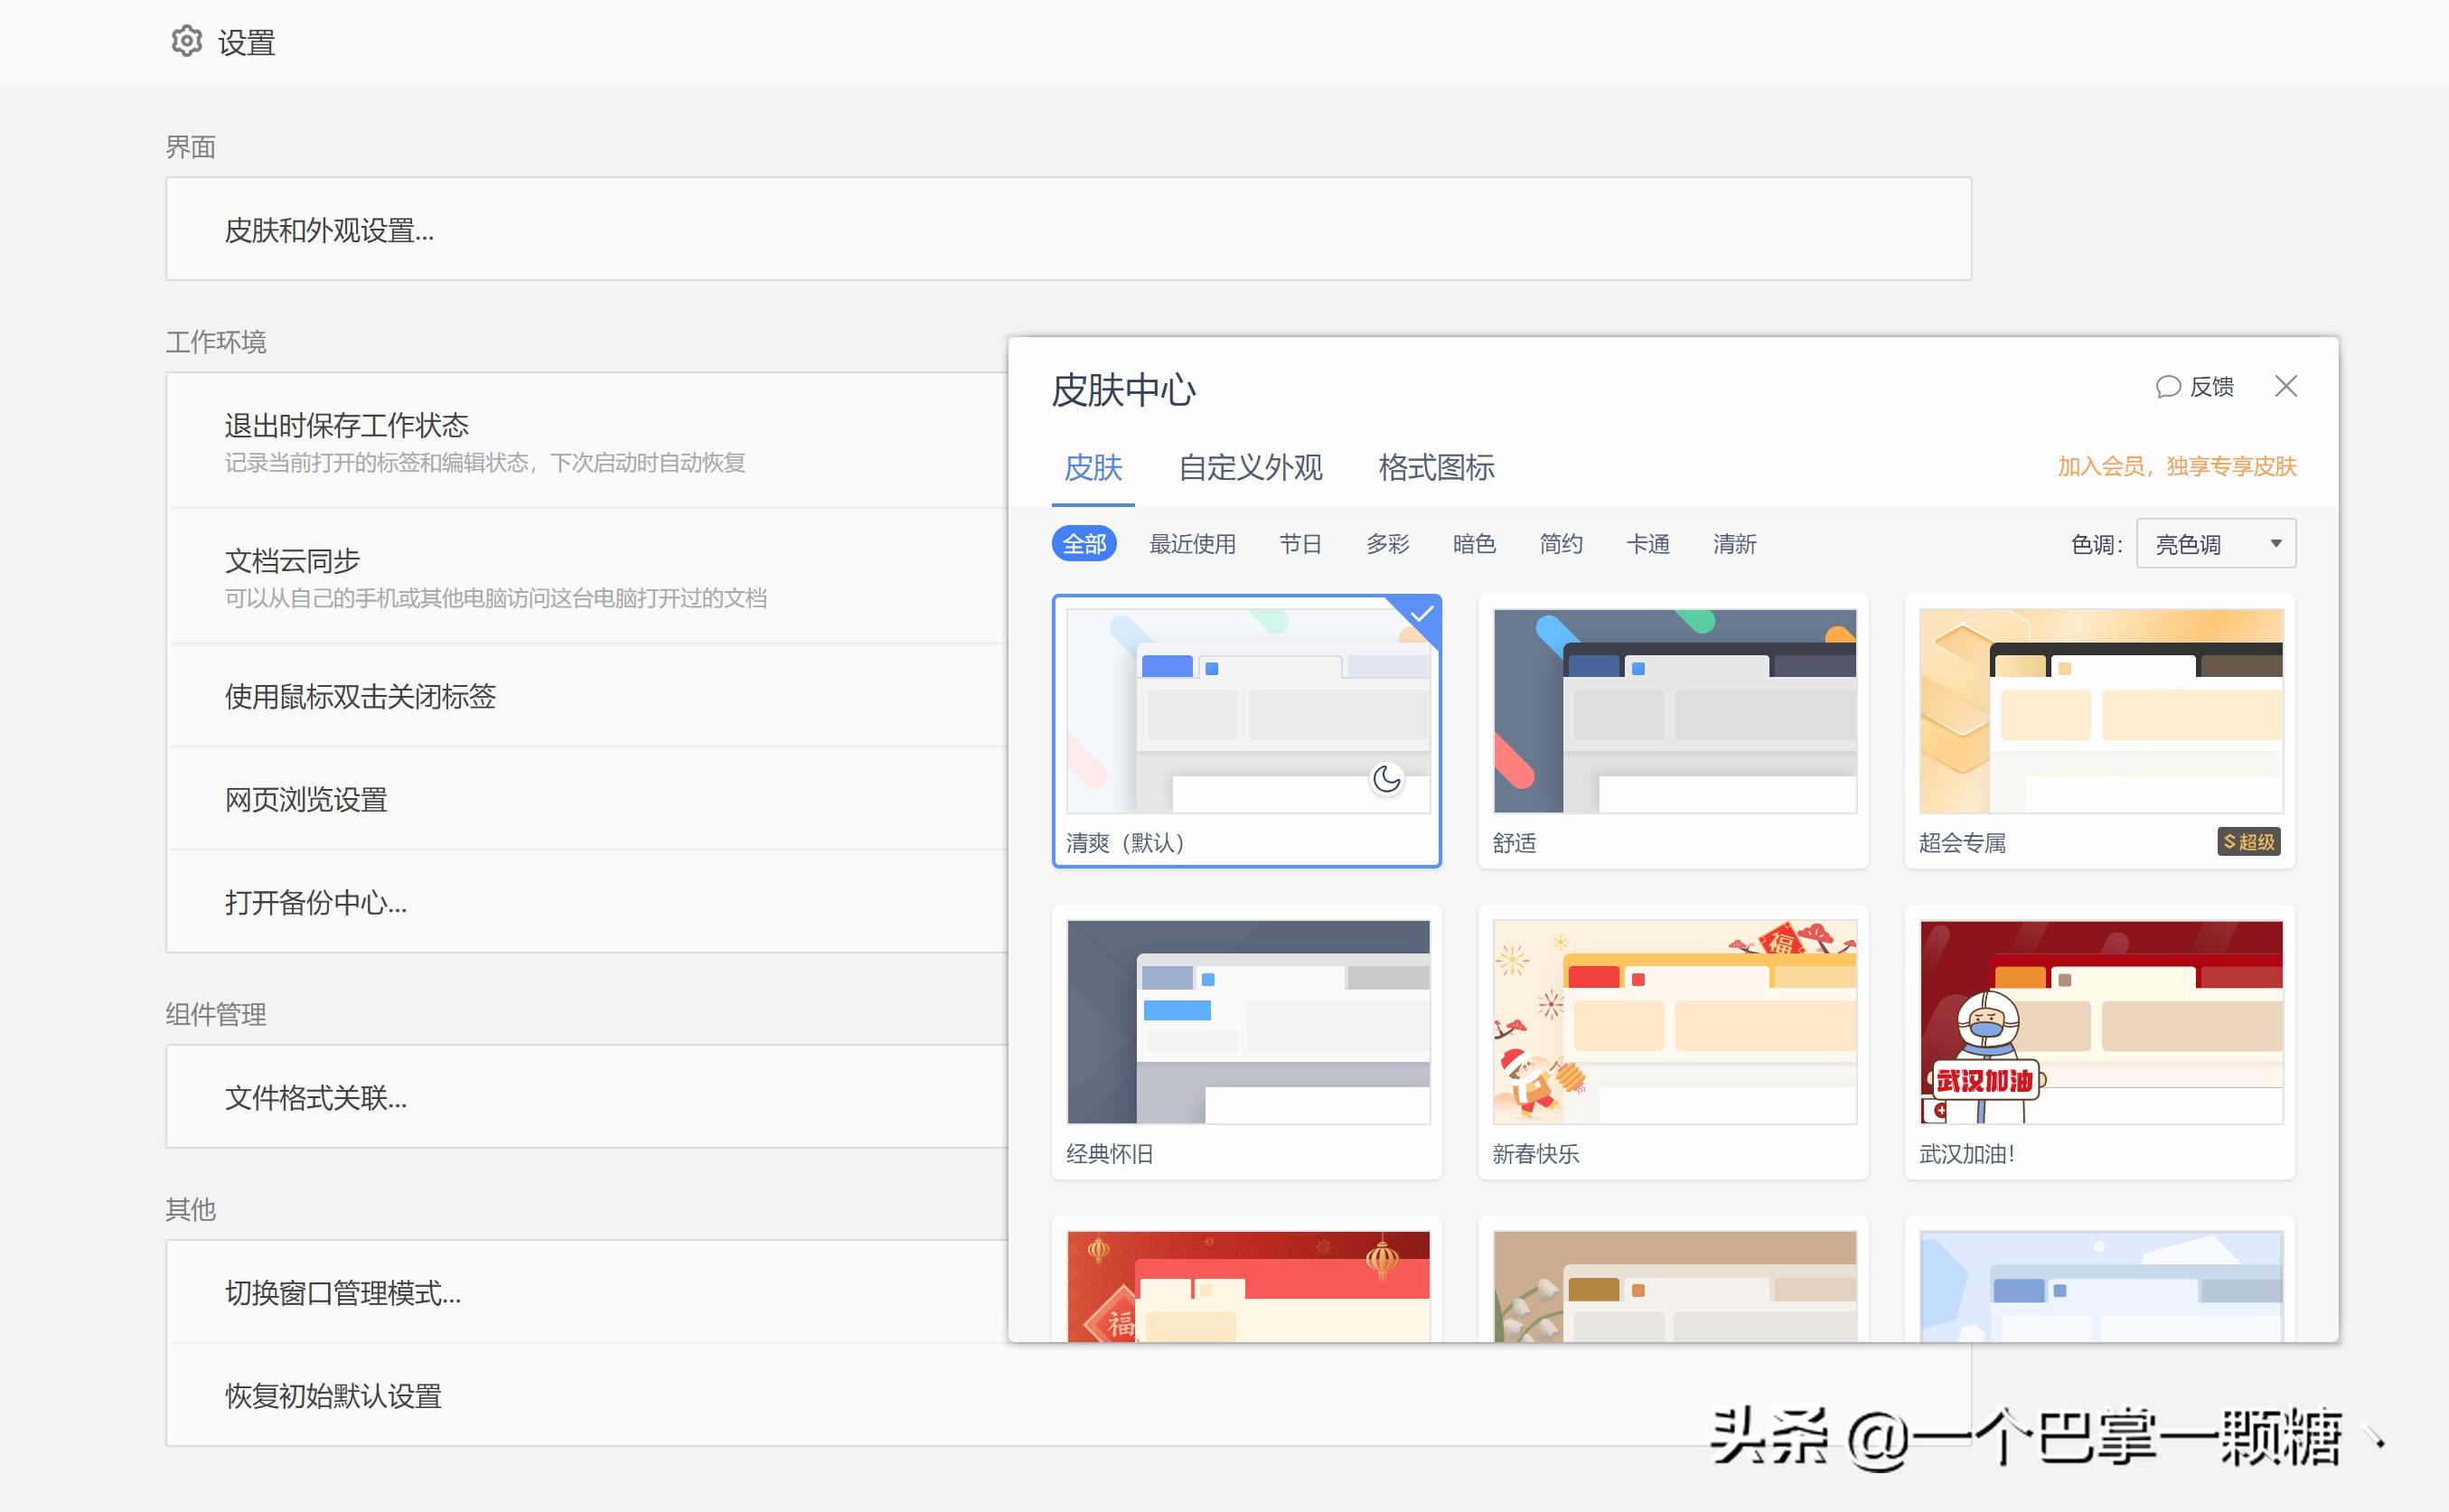Click 切换窗口管理模式 option
2449x1512 pixels.
click(342, 1293)
